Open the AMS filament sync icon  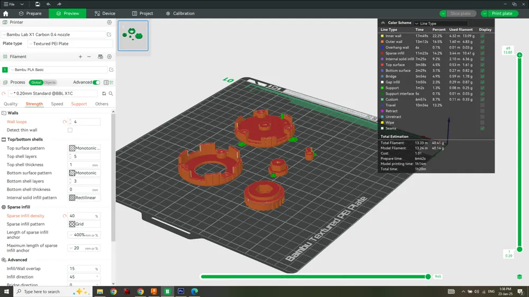point(100,57)
